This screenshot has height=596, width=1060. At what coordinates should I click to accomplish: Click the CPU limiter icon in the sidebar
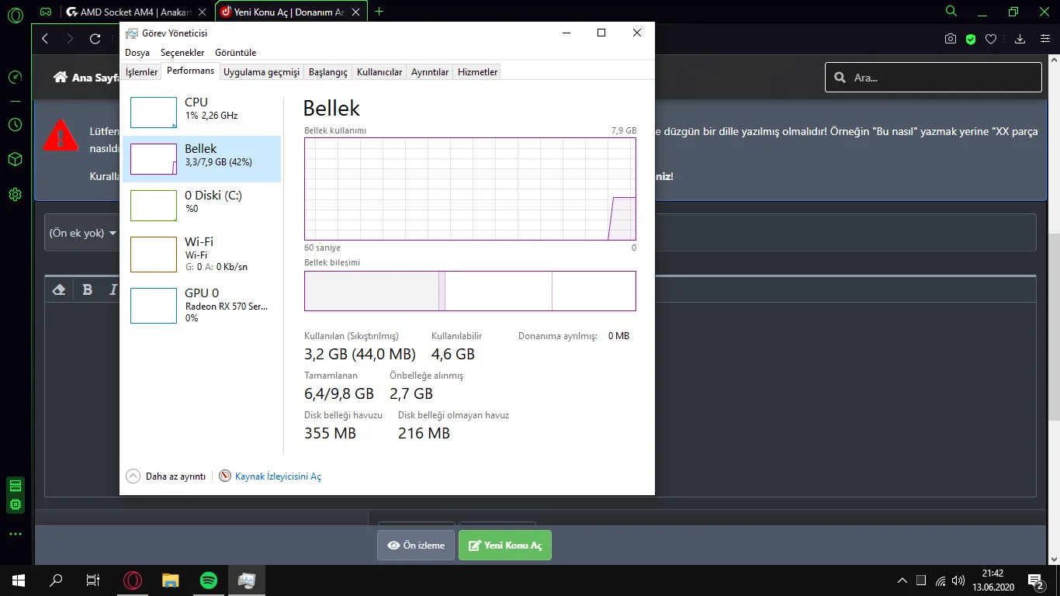point(15,504)
